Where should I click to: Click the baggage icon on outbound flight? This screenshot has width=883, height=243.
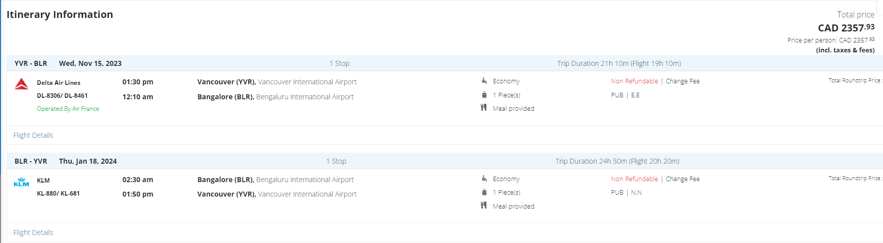coord(484,95)
